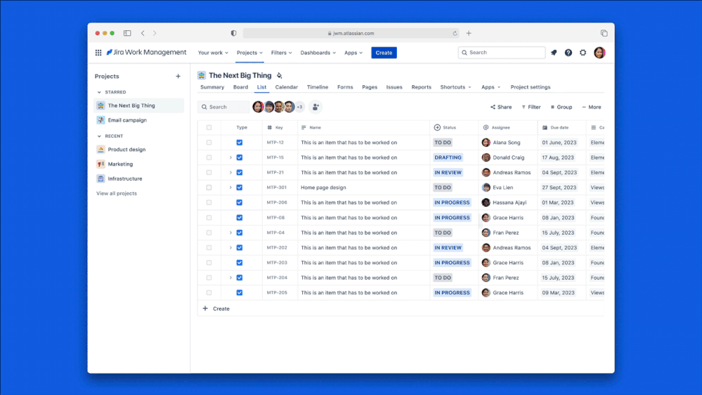This screenshot has width=702, height=395.
Task: Expand the MTP-04 row chevron
Action: (230, 233)
